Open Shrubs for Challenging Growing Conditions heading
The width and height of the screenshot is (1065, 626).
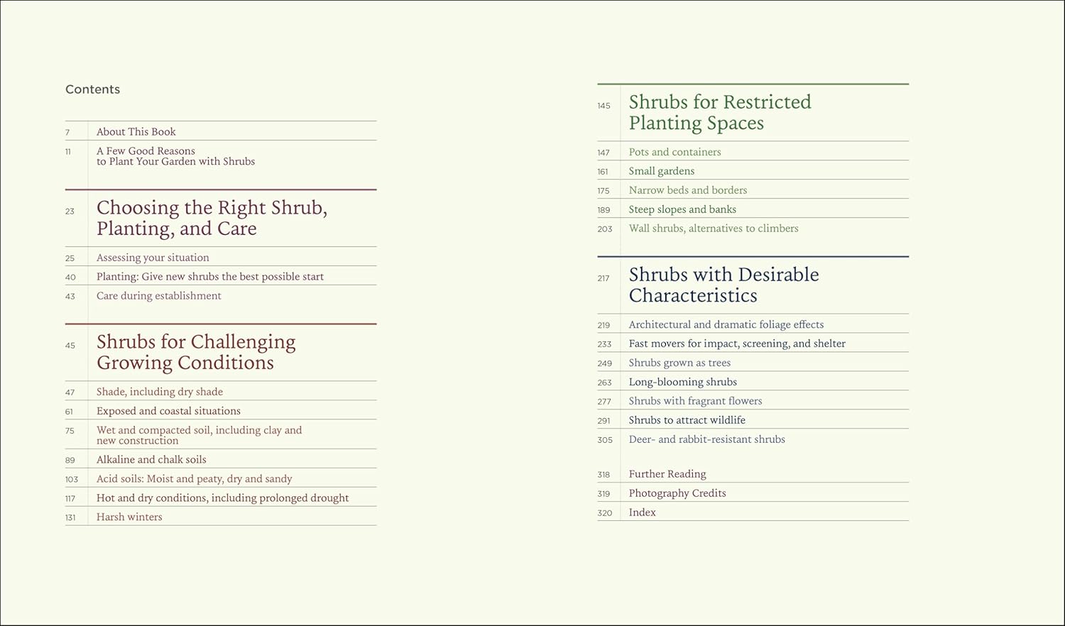click(x=196, y=352)
